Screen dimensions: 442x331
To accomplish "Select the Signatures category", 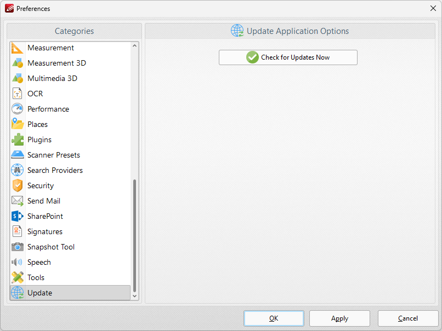I will [70, 231].
